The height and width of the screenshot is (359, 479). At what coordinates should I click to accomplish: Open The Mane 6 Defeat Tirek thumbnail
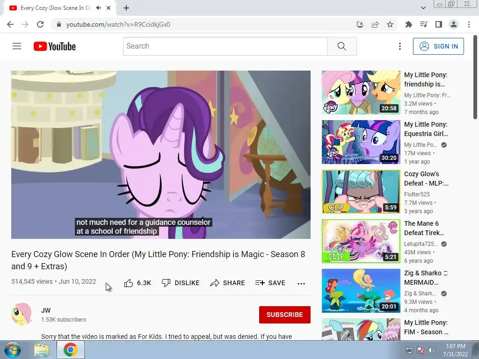coord(361,241)
